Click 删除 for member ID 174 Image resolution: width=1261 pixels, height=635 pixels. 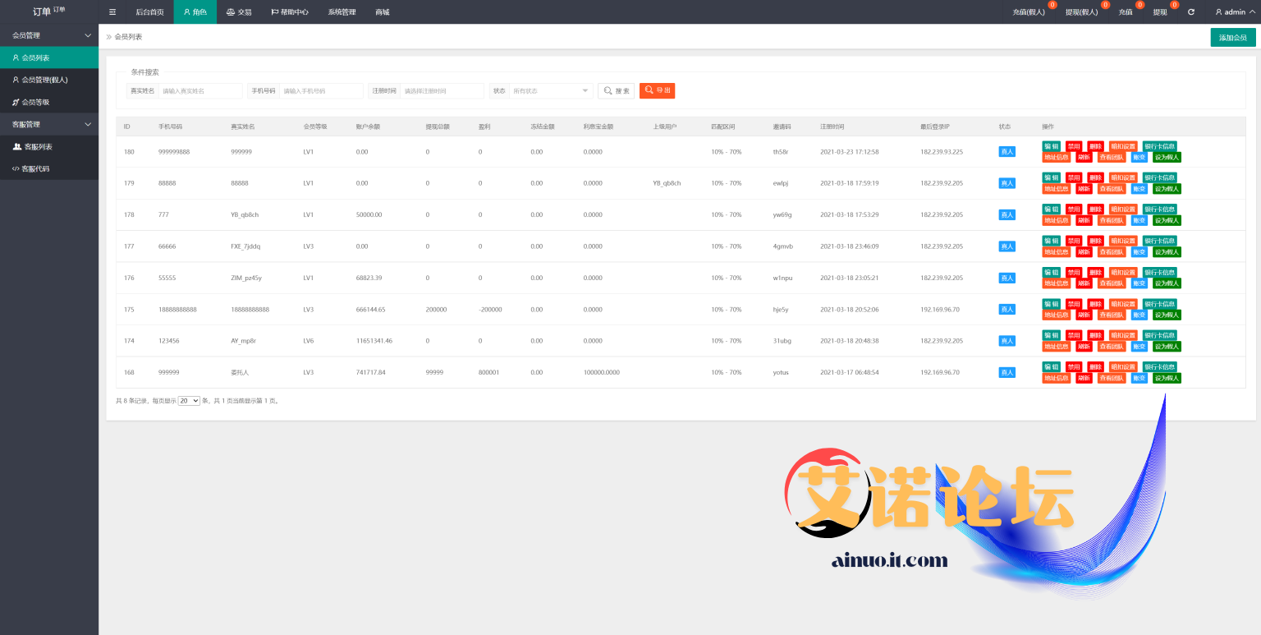(x=1095, y=335)
